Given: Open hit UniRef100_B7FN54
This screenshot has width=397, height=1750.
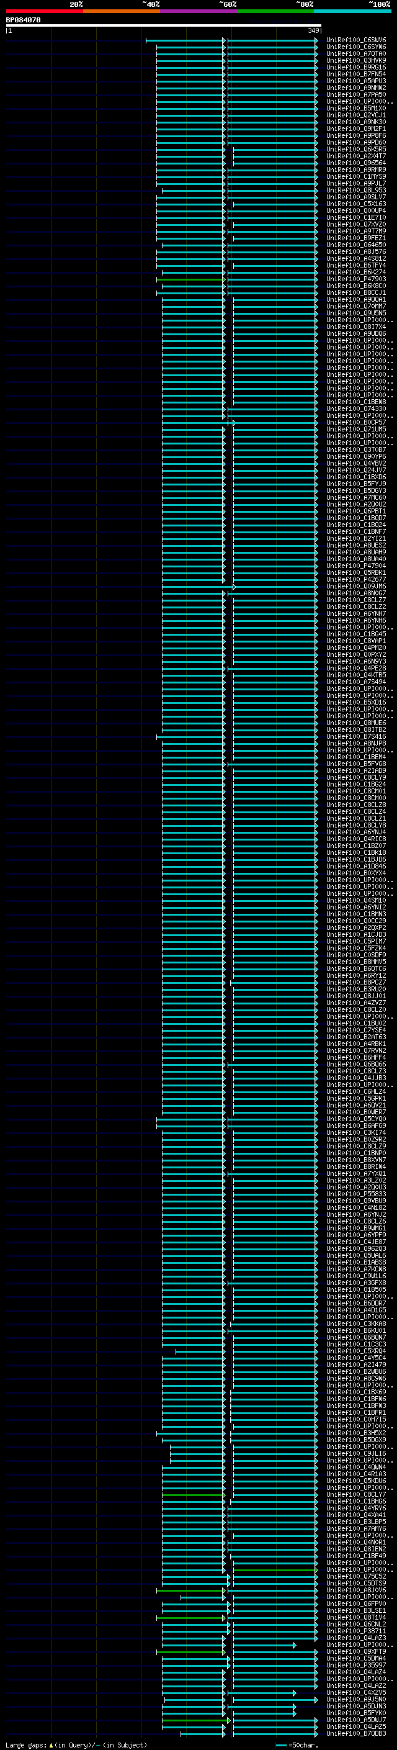Looking at the screenshot, I should click(x=355, y=74).
